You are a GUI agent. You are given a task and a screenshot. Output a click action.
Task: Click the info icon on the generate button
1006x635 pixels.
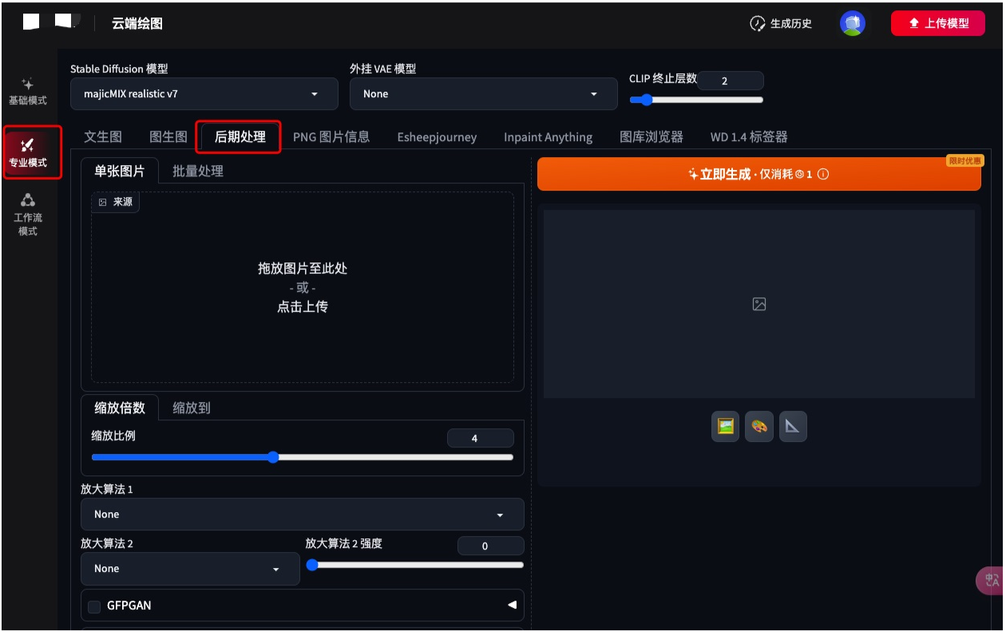pos(823,174)
